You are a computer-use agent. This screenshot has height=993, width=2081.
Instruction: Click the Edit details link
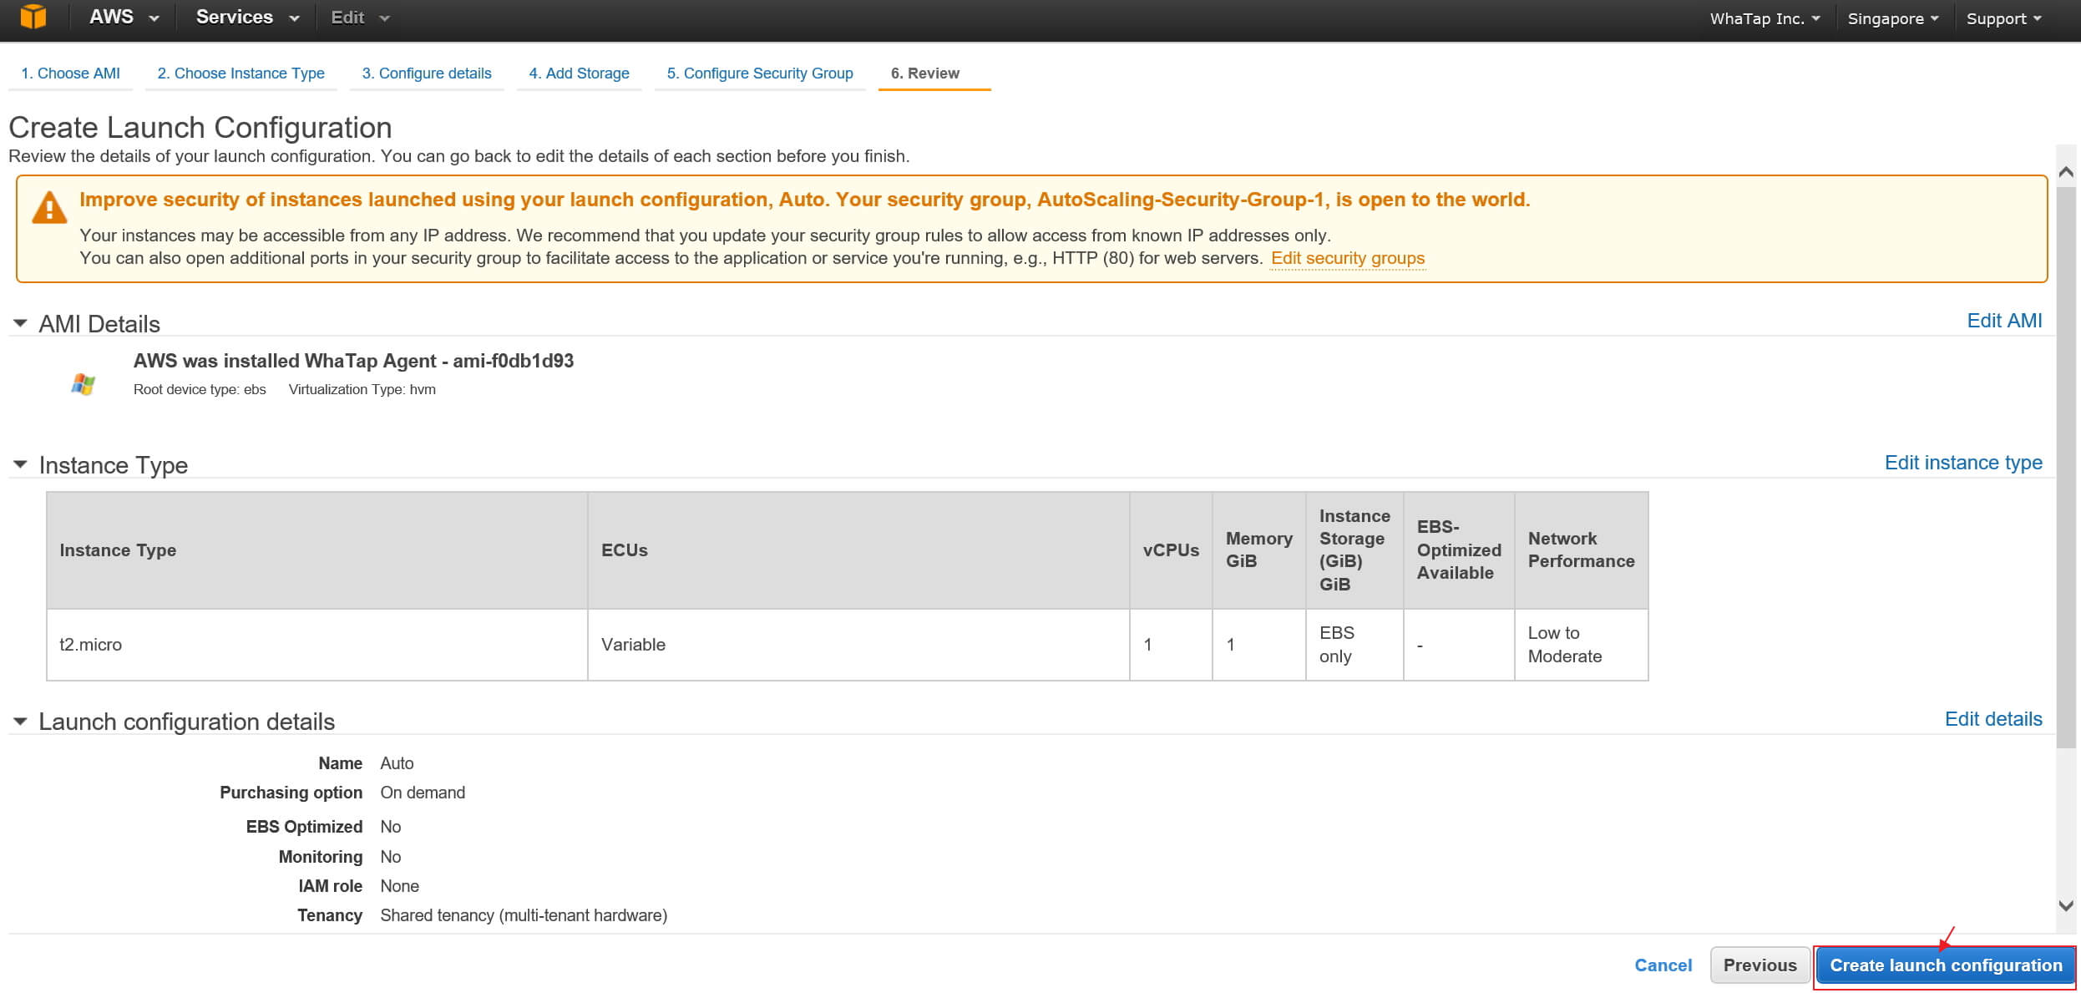point(1993,719)
